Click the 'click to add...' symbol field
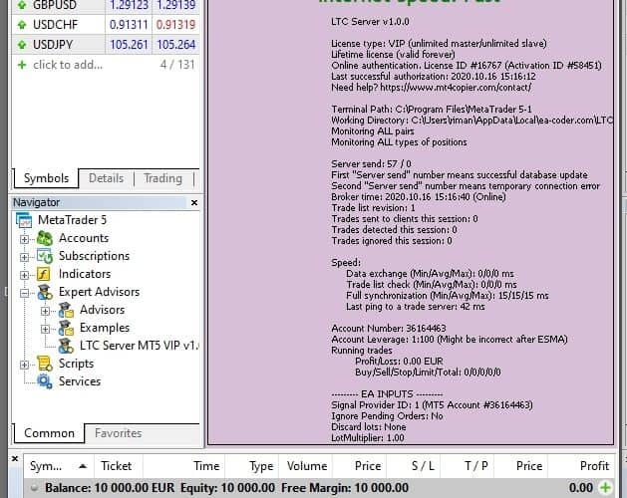 [x=68, y=65]
